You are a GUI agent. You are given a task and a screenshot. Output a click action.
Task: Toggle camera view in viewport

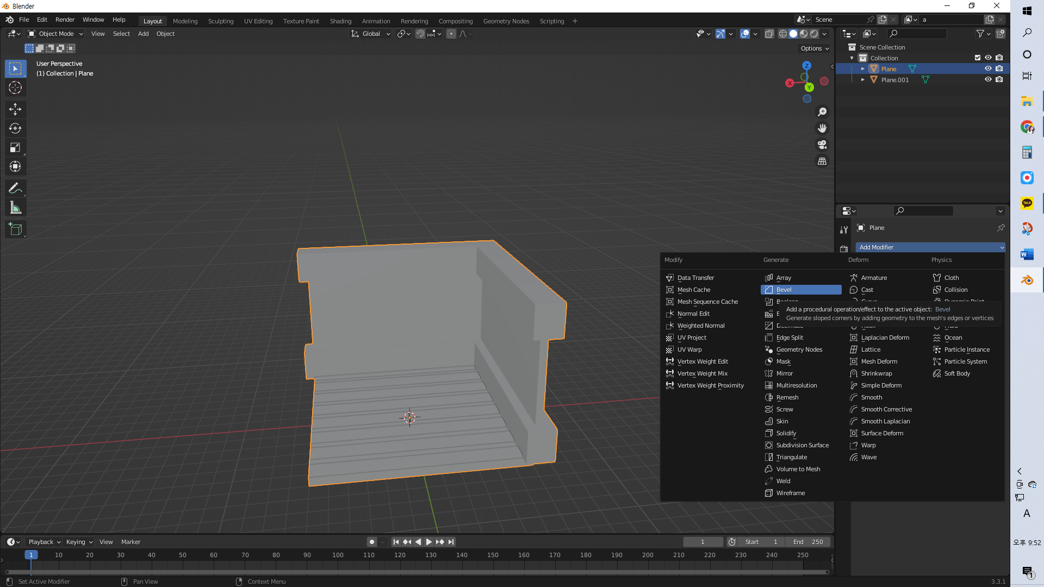point(822,145)
